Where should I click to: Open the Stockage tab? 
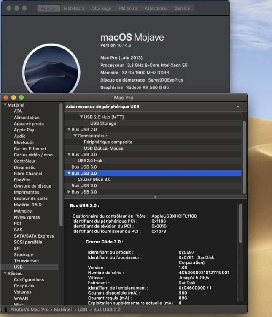pyautogui.click(x=102, y=8)
